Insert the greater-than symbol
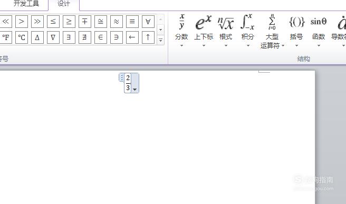Screen dimensions: 346x204 pyautogui.click(x=22, y=22)
